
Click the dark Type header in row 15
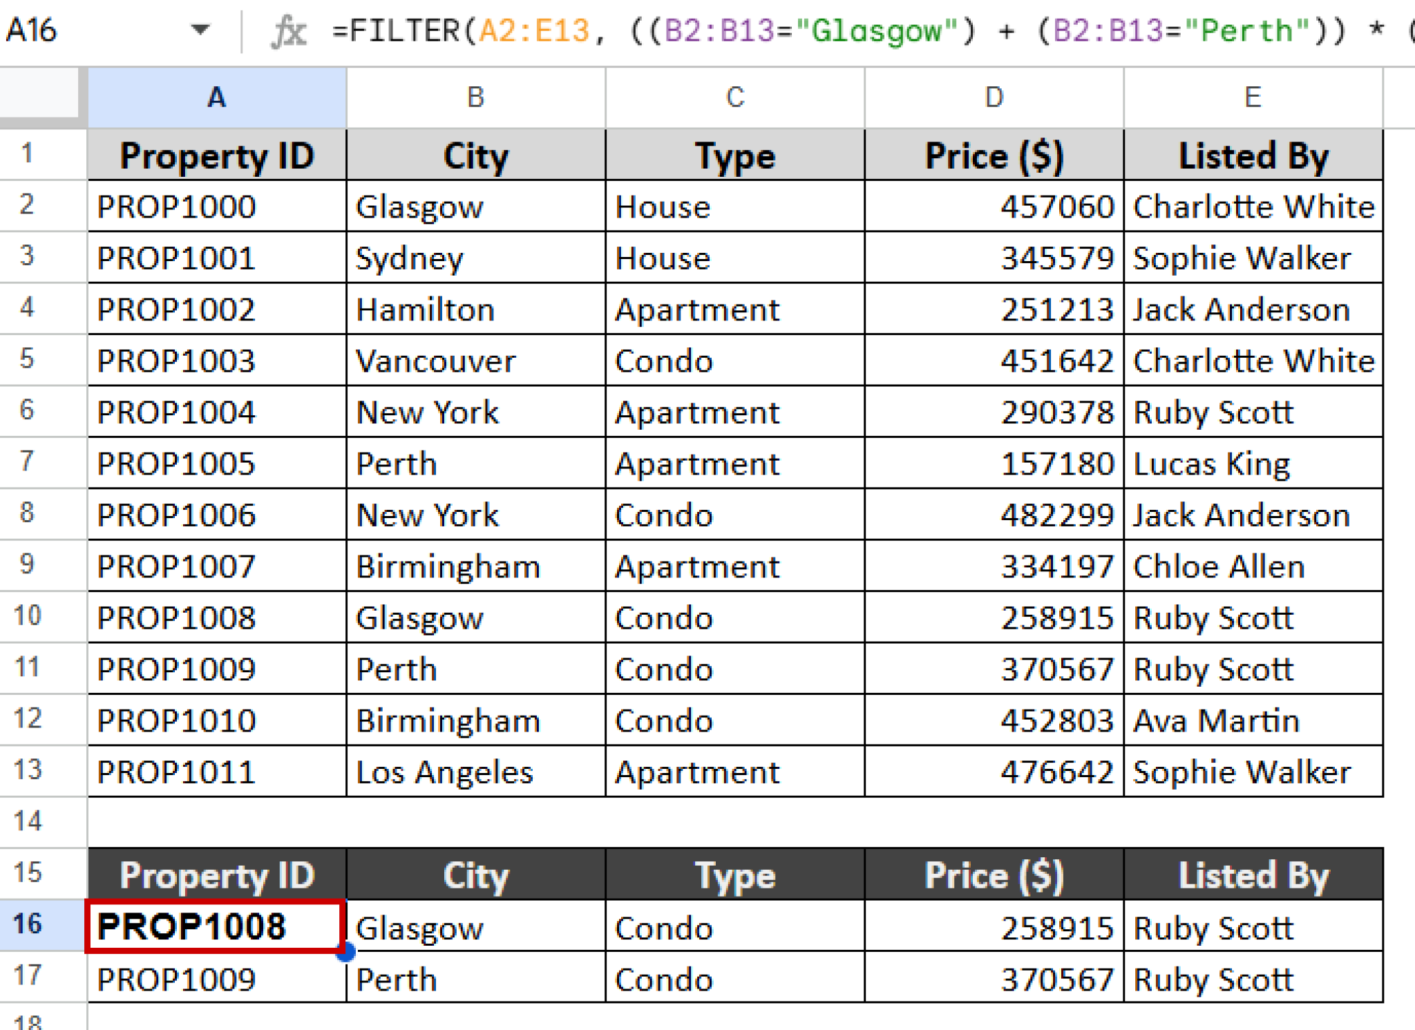tap(734, 875)
